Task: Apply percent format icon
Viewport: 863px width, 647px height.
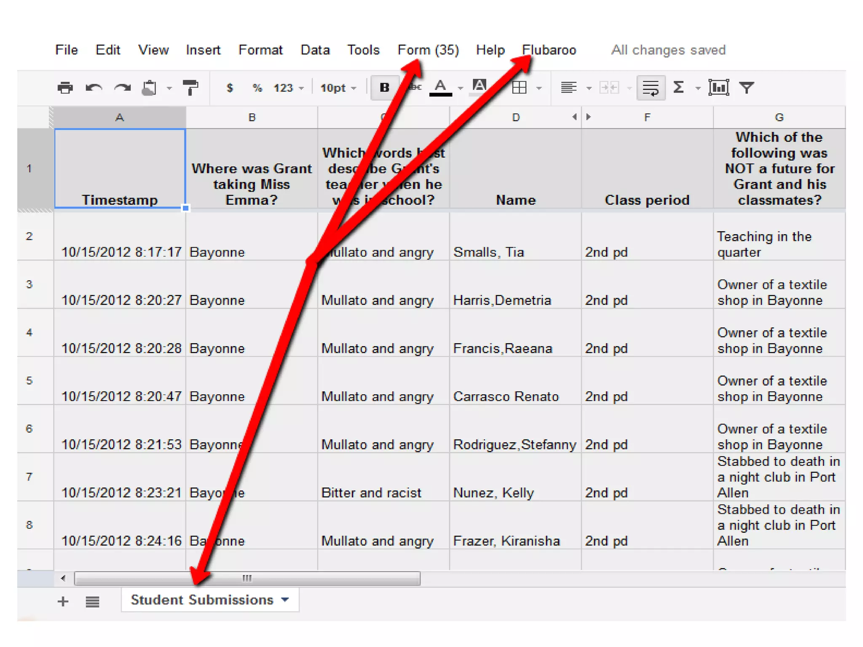Action: (x=257, y=88)
